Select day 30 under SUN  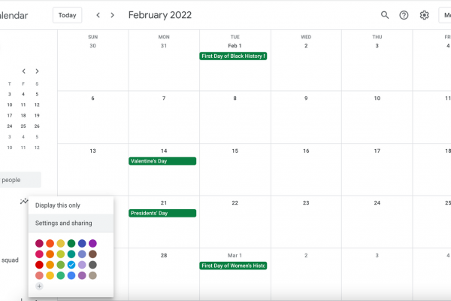(x=92, y=46)
